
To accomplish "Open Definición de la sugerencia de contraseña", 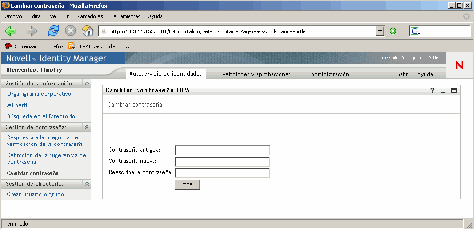I will point(46,159).
